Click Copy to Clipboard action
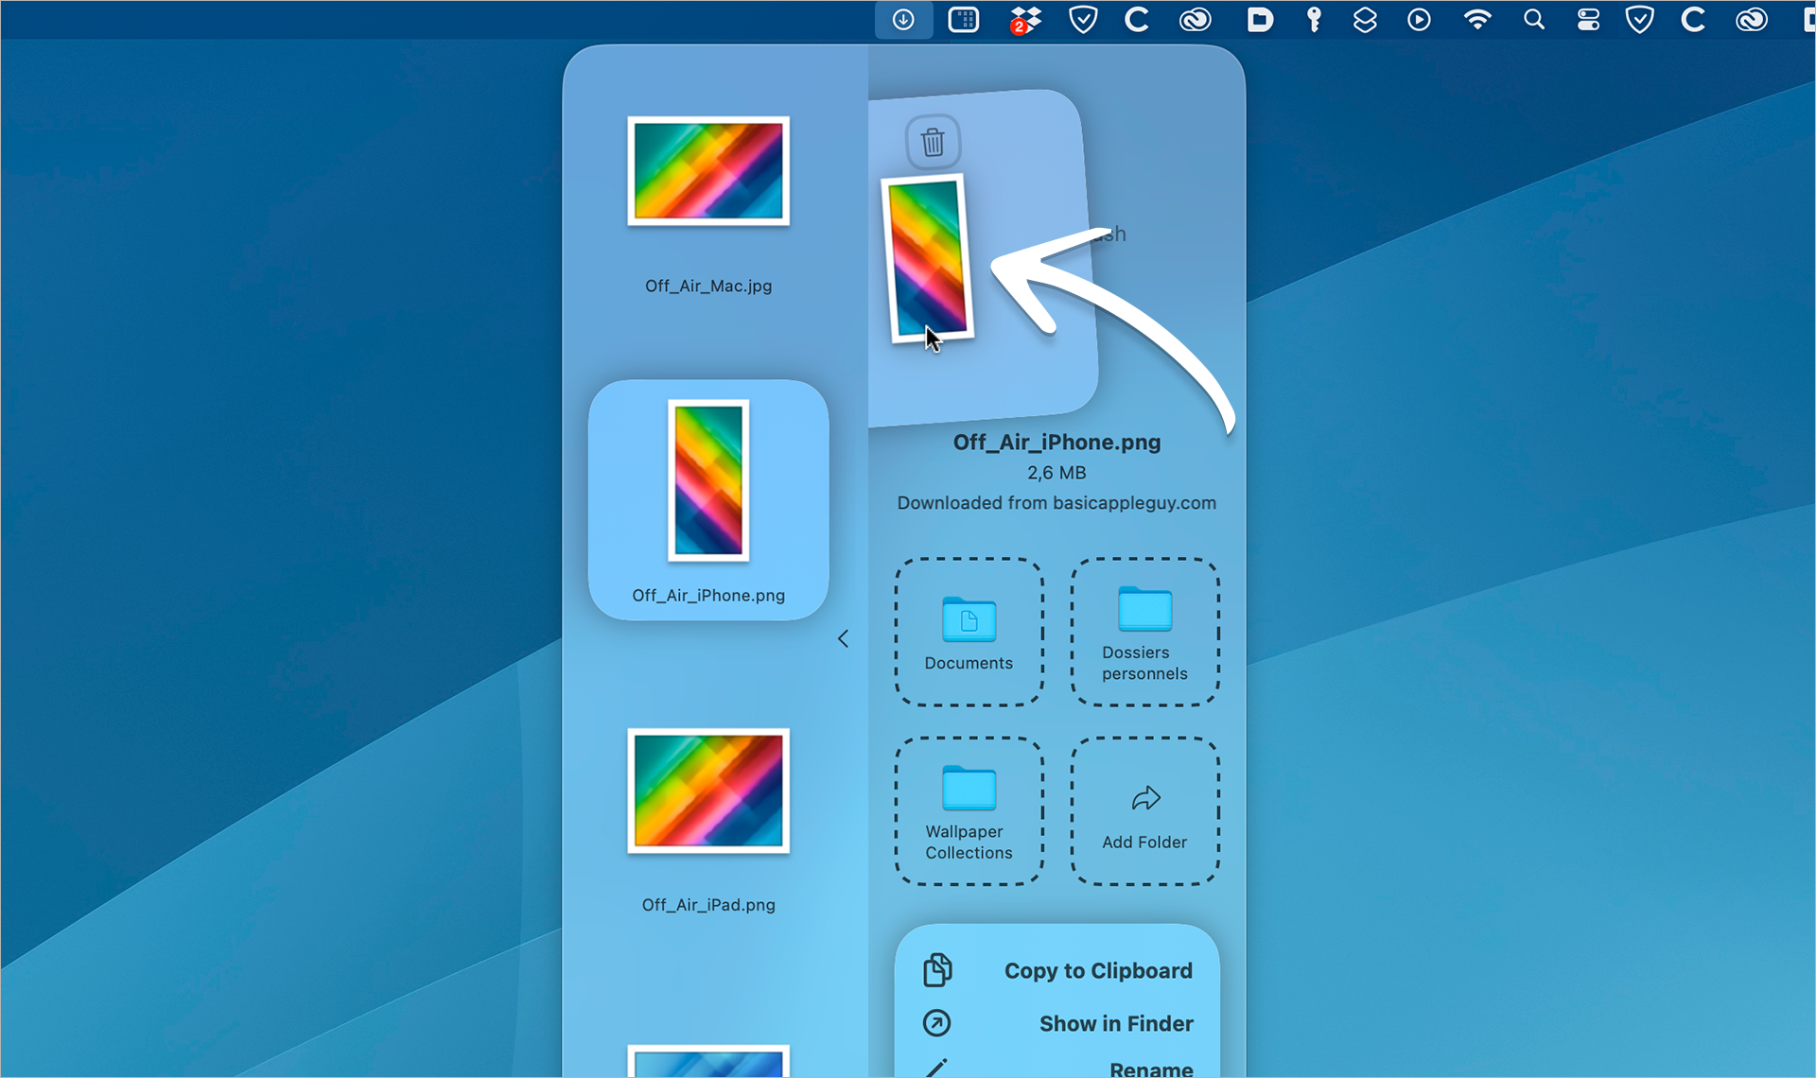This screenshot has height=1078, width=1816. (1057, 971)
